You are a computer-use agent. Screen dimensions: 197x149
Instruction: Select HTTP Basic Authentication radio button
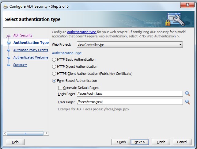54,59
